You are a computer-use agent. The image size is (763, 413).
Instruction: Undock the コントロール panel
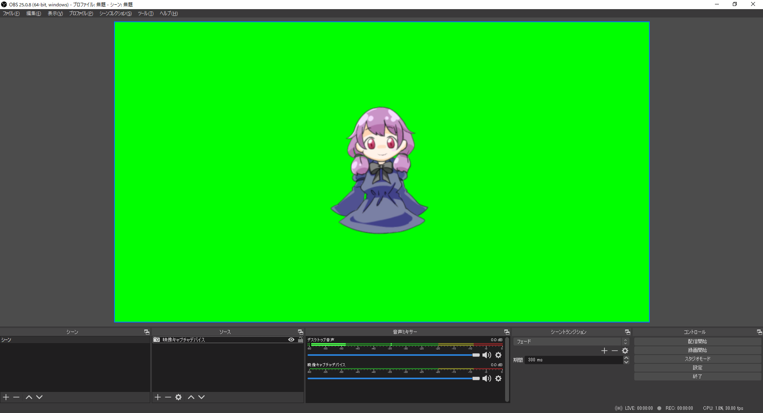coord(759,332)
